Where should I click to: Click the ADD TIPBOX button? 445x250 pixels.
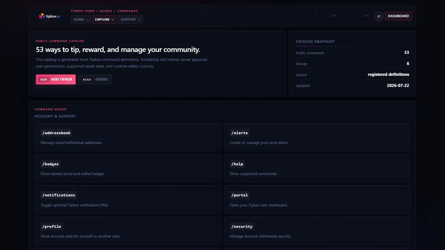56,79
